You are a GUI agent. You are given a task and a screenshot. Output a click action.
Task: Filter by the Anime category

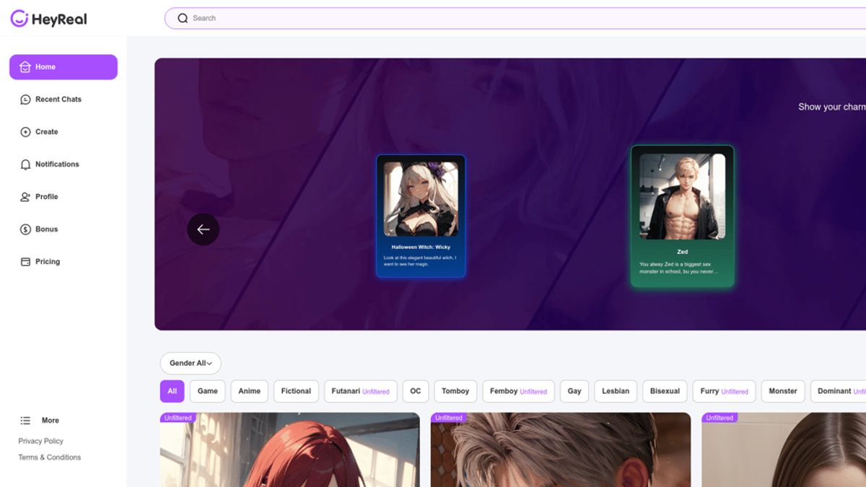pyautogui.click(x=249, y=391)
